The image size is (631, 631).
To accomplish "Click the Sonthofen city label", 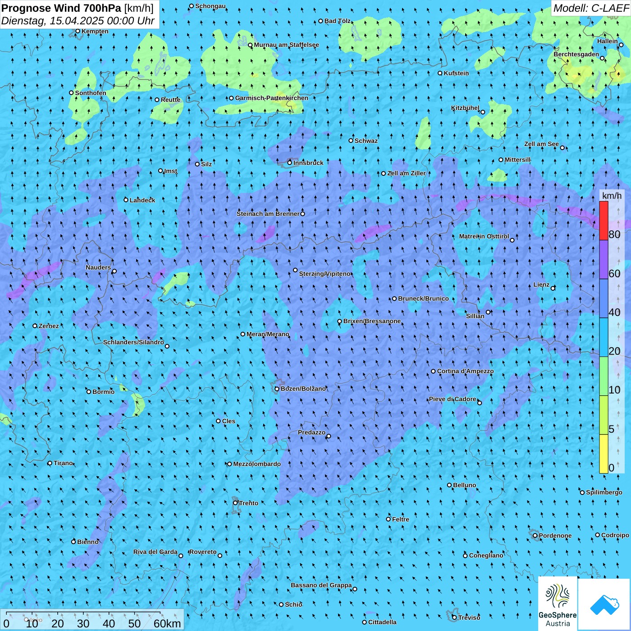I will [x=91, y=93].
